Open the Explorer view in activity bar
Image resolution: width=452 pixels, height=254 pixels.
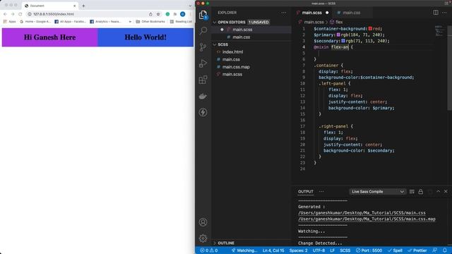tap(203, 15)
